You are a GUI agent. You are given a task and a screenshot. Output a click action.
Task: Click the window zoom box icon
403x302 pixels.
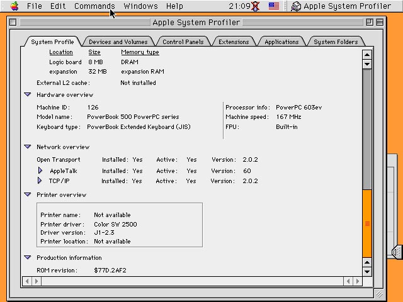pyautogui.click(x=370, y=23)
